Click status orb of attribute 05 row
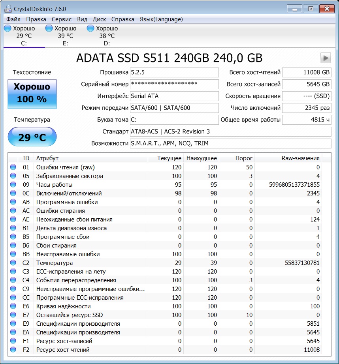The height and width of the screenshot is (364, 339). (x=13, y=176)
